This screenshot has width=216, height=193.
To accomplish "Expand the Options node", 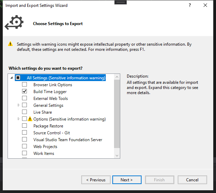I will (19, 119).
